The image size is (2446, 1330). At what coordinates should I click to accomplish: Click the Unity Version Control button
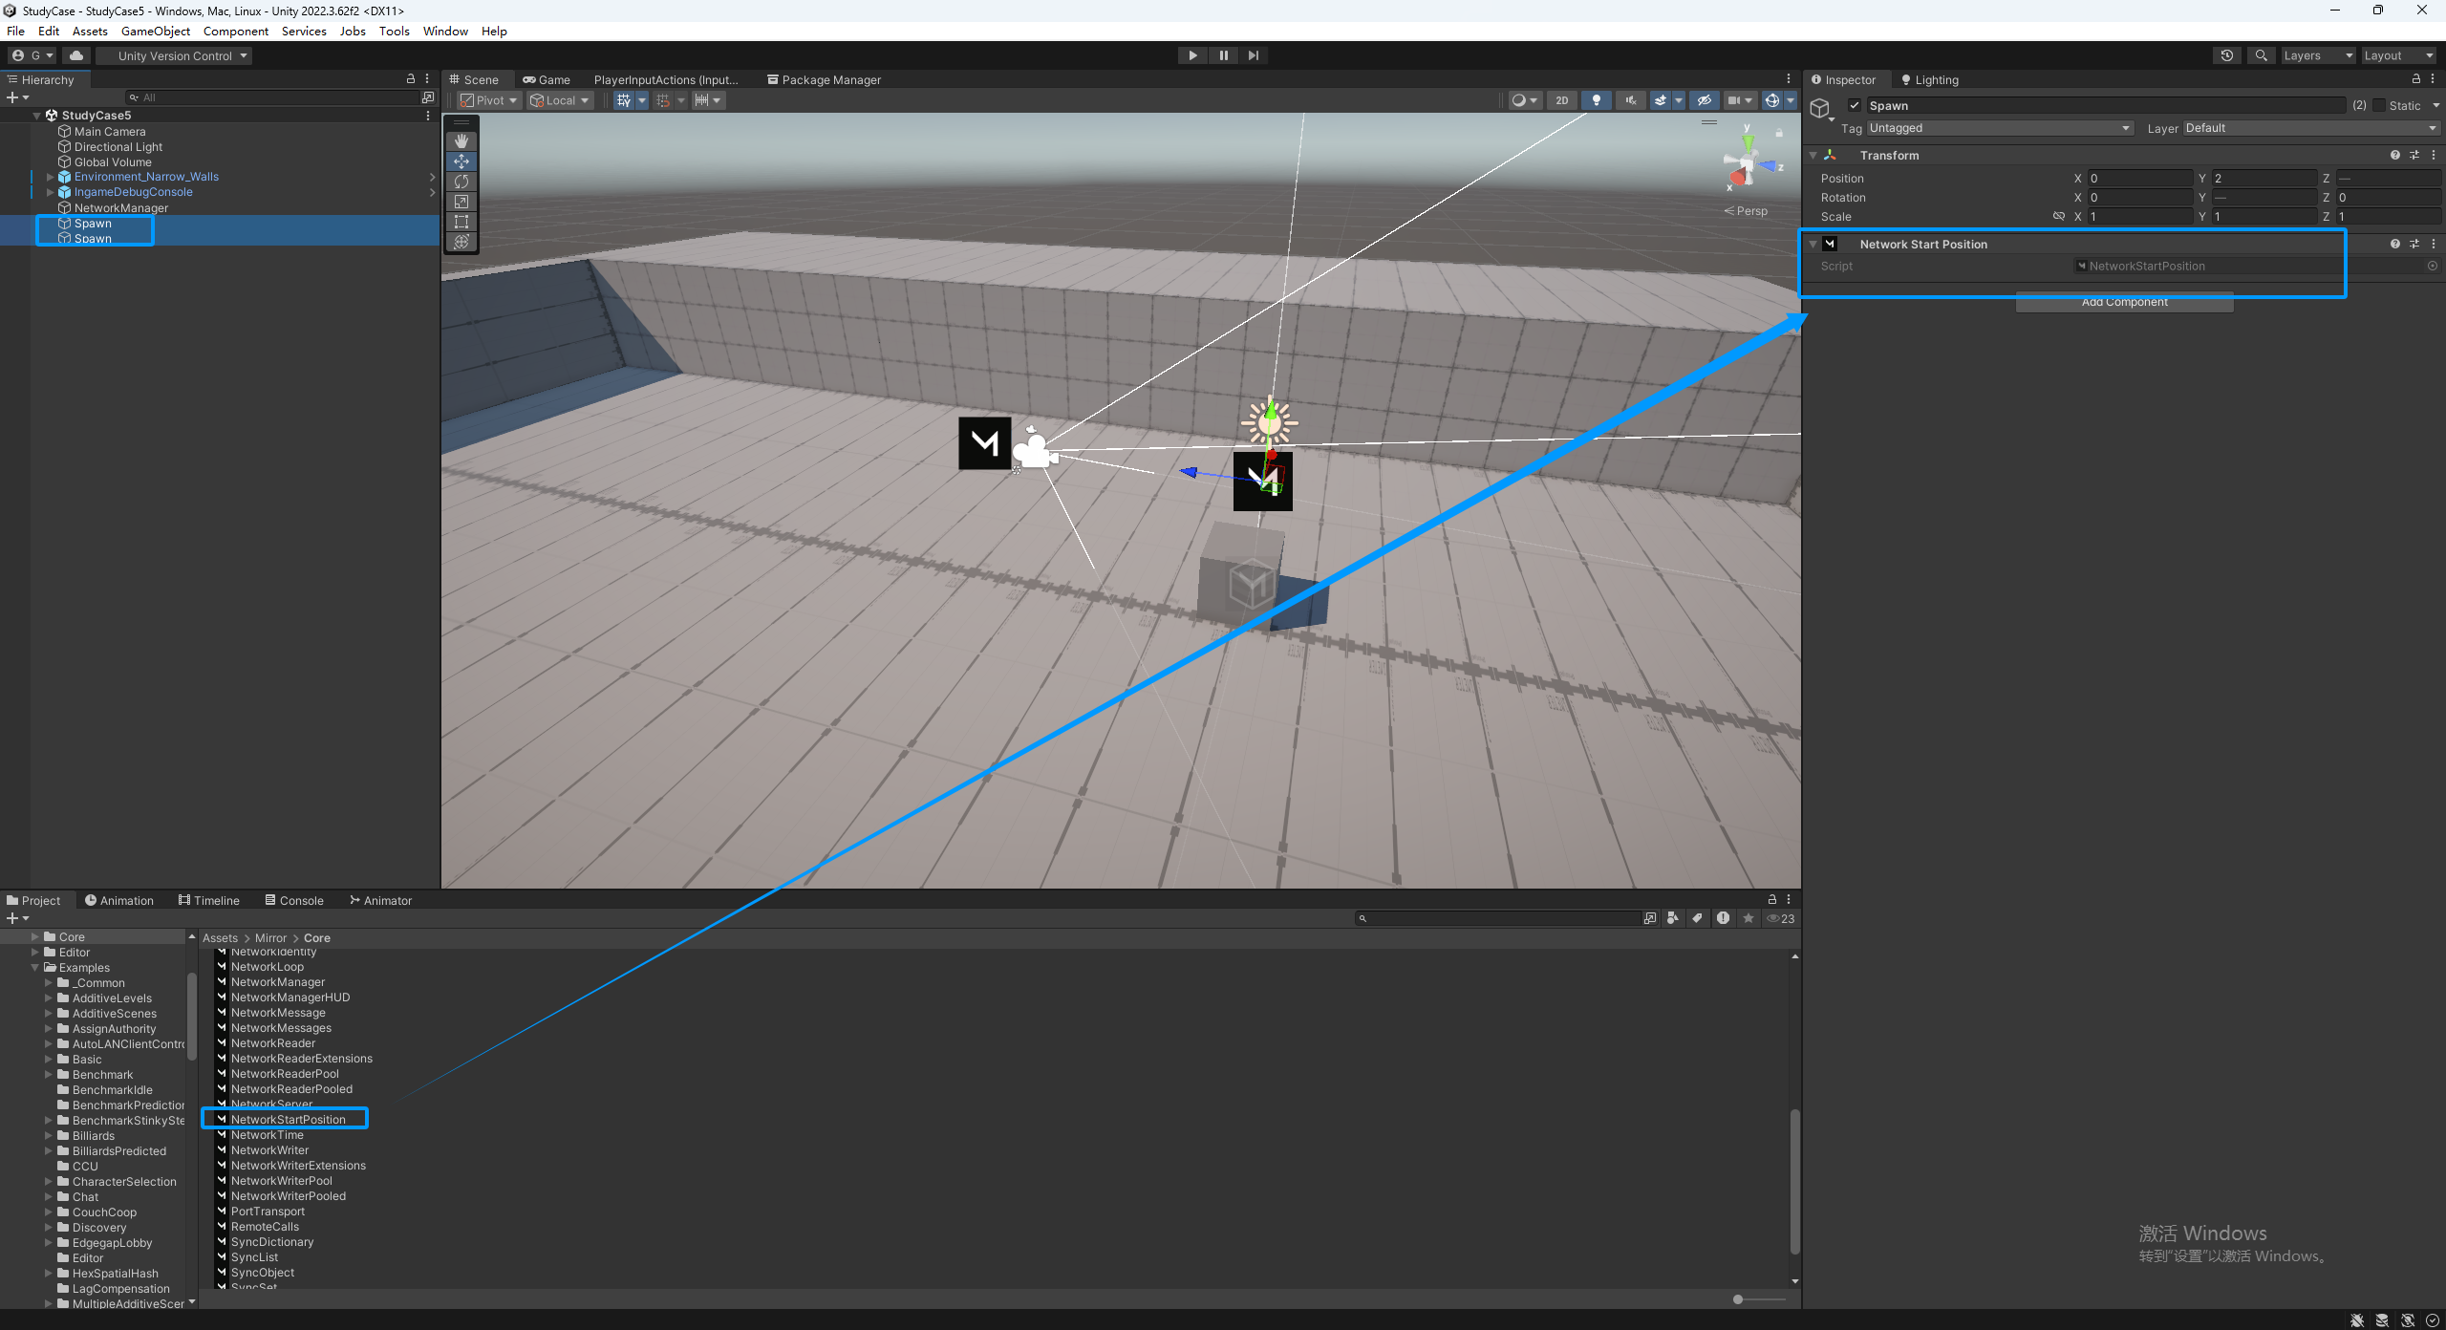point(175,55)
